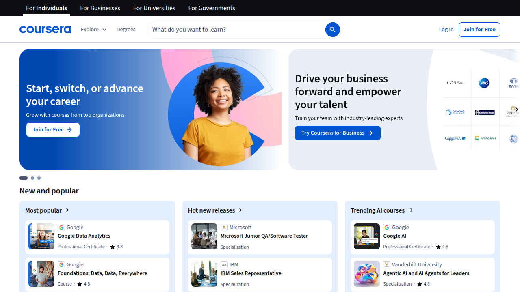
Task: Open Google Data Analytics thumbnail
Action: [41, 236]
